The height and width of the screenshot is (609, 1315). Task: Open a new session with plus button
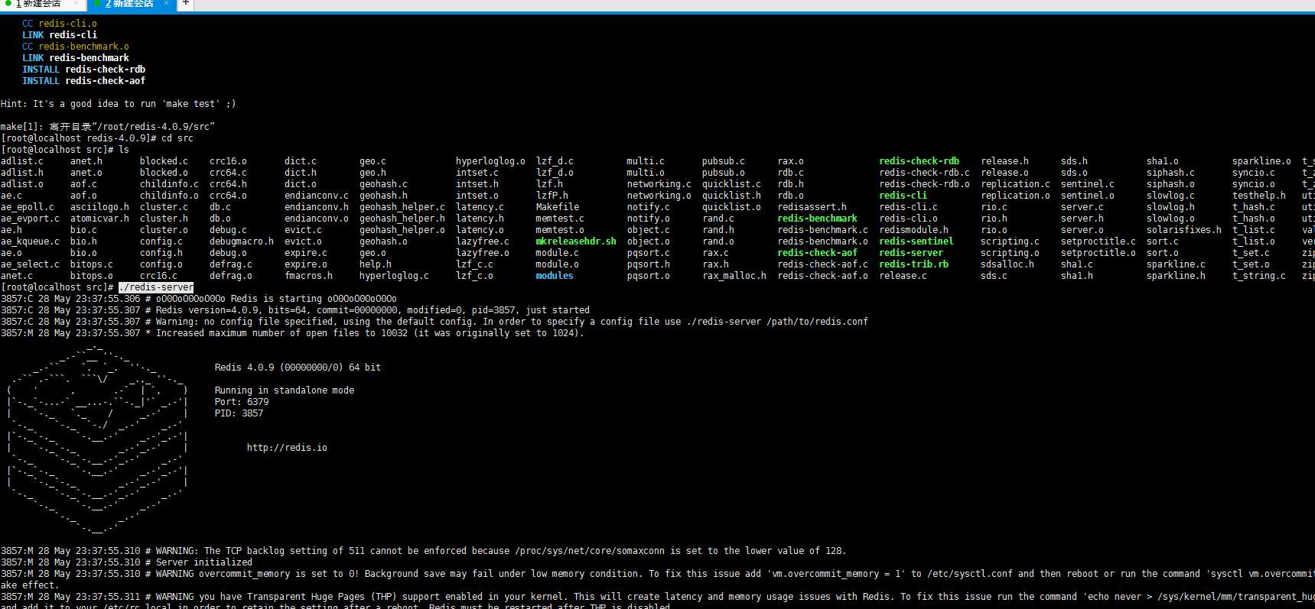coord(185,4)
